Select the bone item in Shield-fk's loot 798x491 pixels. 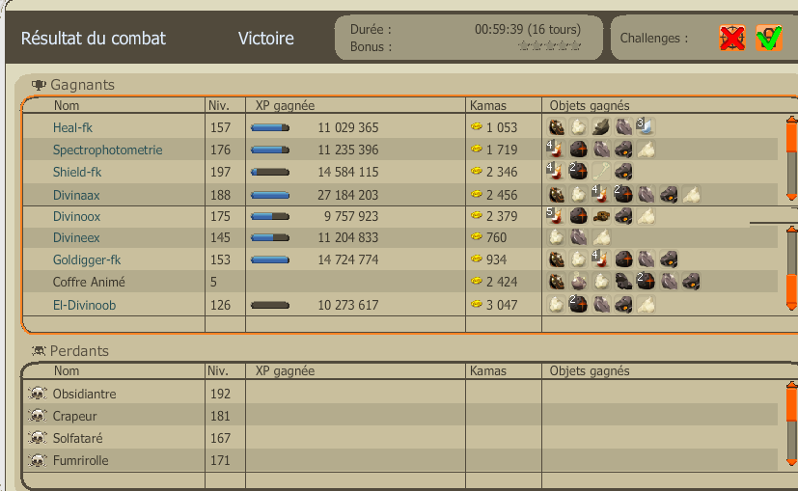pos(601,172)
